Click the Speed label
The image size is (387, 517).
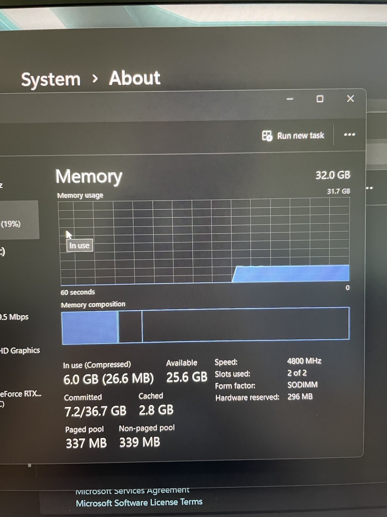click(x=226, y=362)
